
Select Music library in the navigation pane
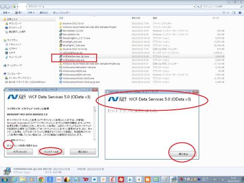tap(13, 57)
